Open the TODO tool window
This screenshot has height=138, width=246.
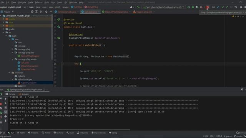click(21, 133)
